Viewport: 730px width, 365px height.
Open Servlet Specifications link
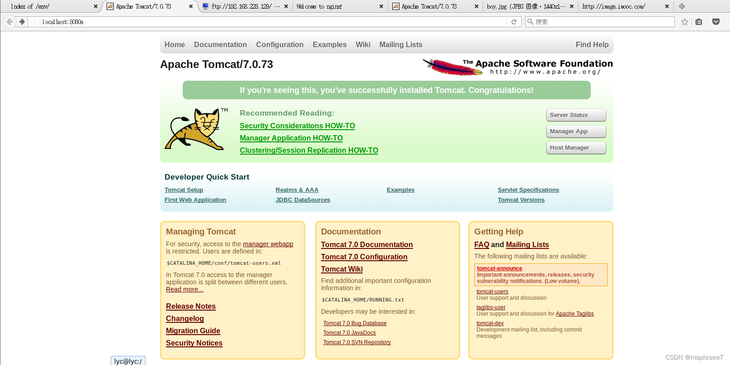pos(528,190)
